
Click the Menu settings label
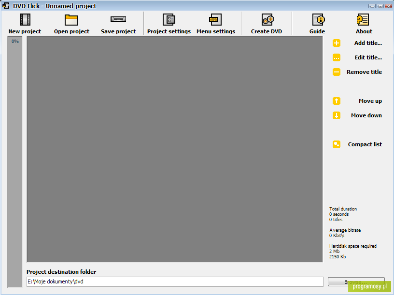click(x=216, y=31)
